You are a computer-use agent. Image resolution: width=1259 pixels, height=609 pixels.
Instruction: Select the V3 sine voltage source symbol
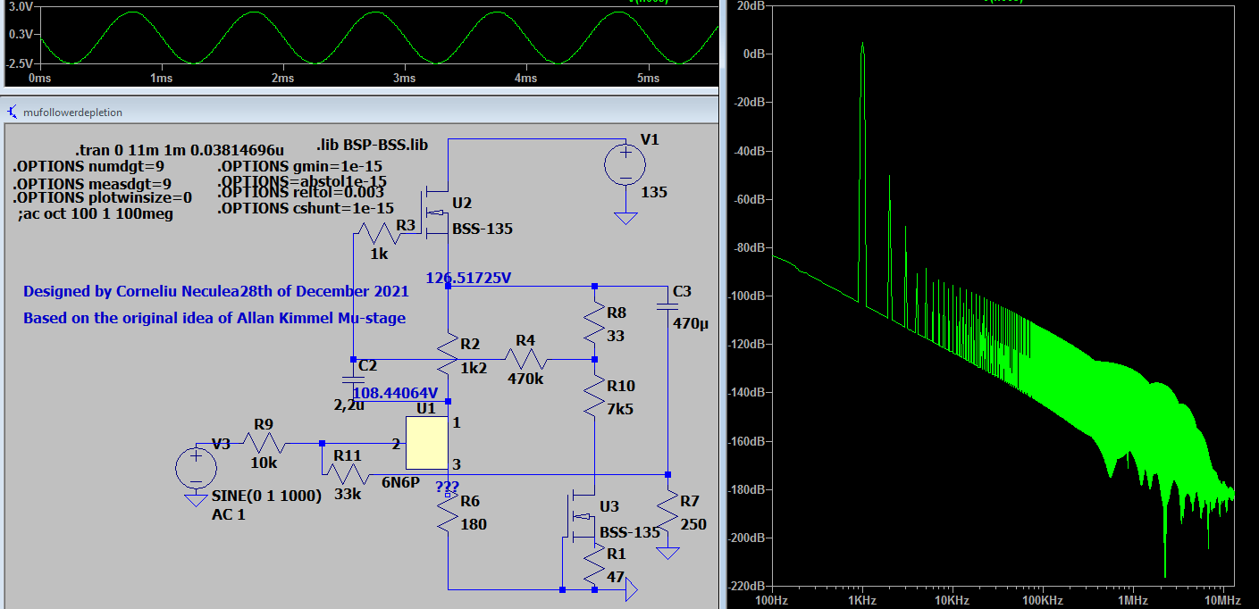(x=195, y=466)
